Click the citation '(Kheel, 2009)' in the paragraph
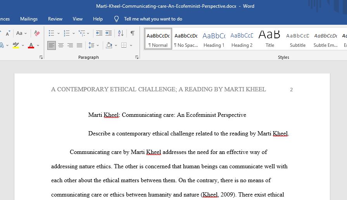Screen dimensions: 347x200 (219, 195)
